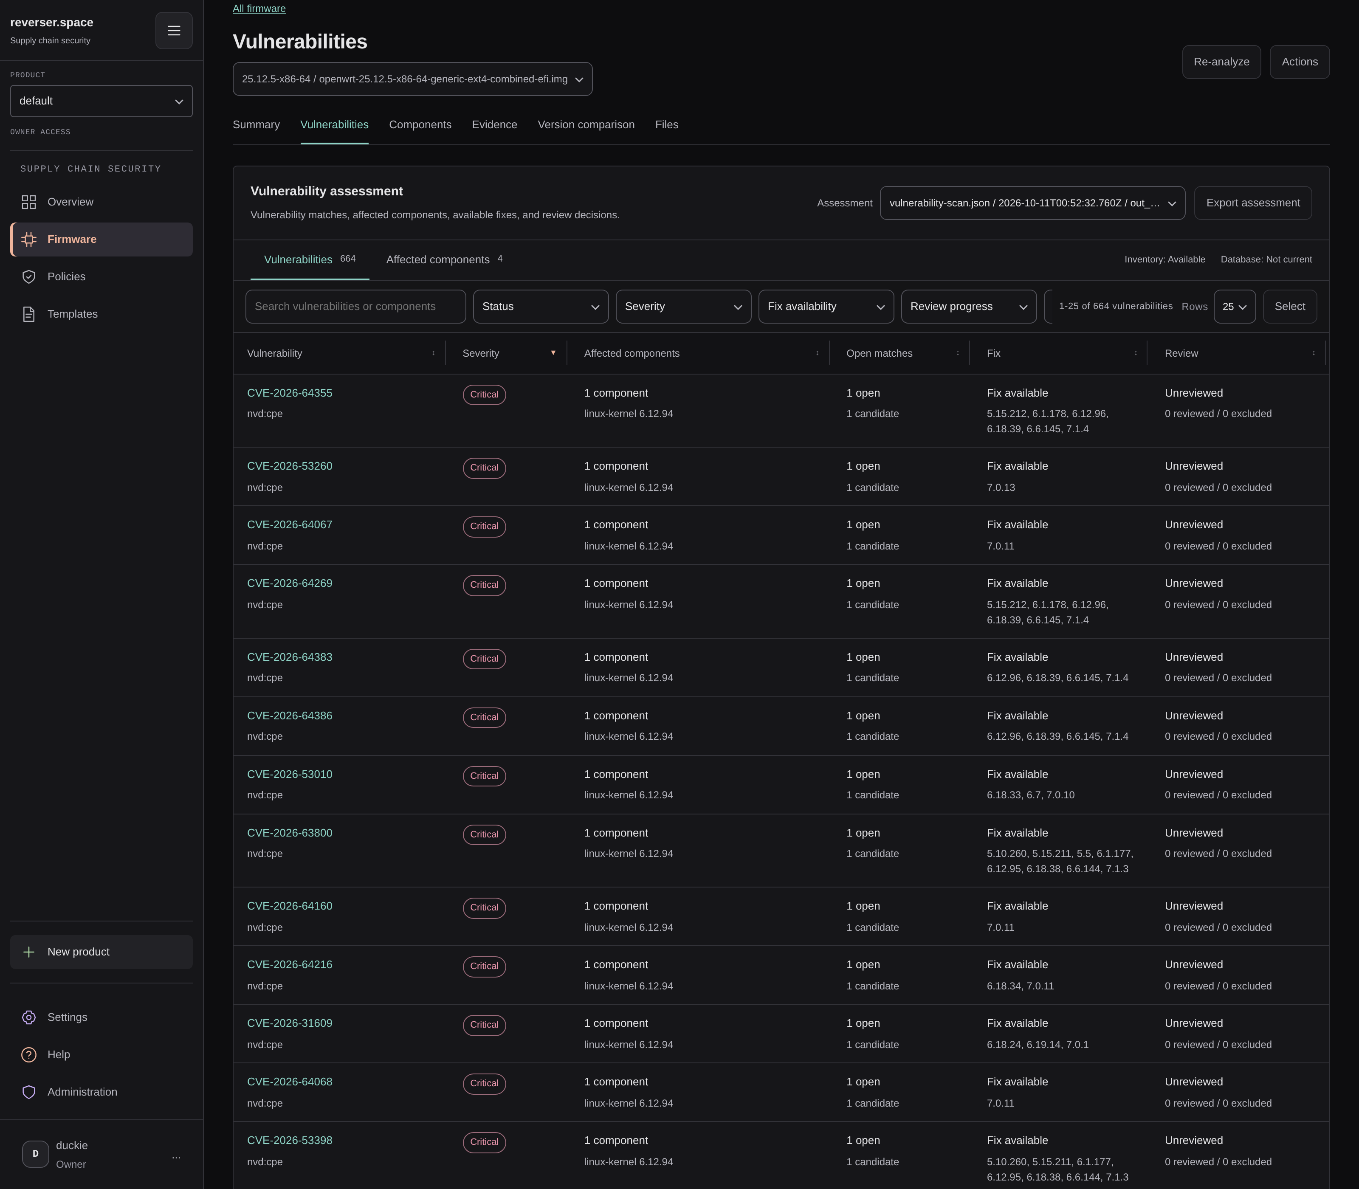This screenshot has height=1189, width=1359.
Task: Click the Templates document icon
Action: (28, 315)
